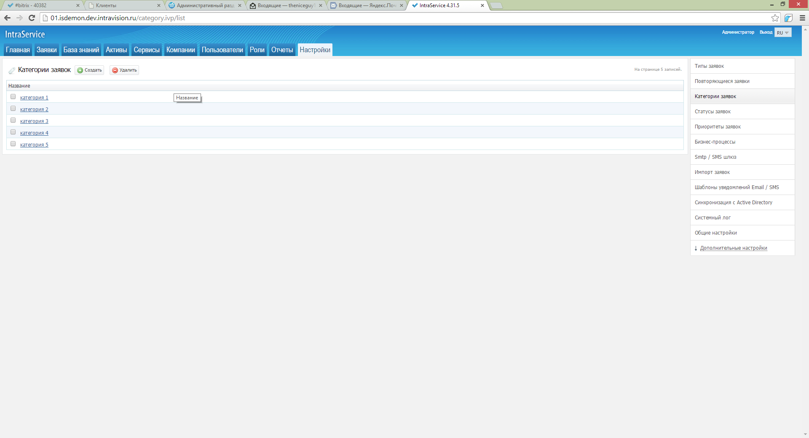Open the категория 1 link
809x438 pixels.
click(34, 98)
